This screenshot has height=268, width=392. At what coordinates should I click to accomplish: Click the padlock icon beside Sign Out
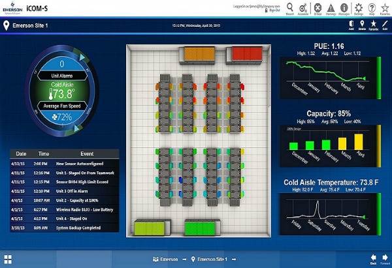pyautogui.click(x=267, y=10)
